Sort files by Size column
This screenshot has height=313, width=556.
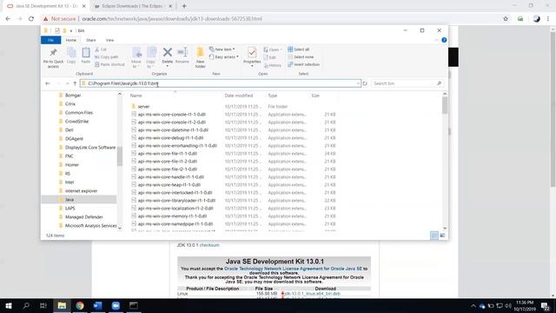[x=315, y=96]
